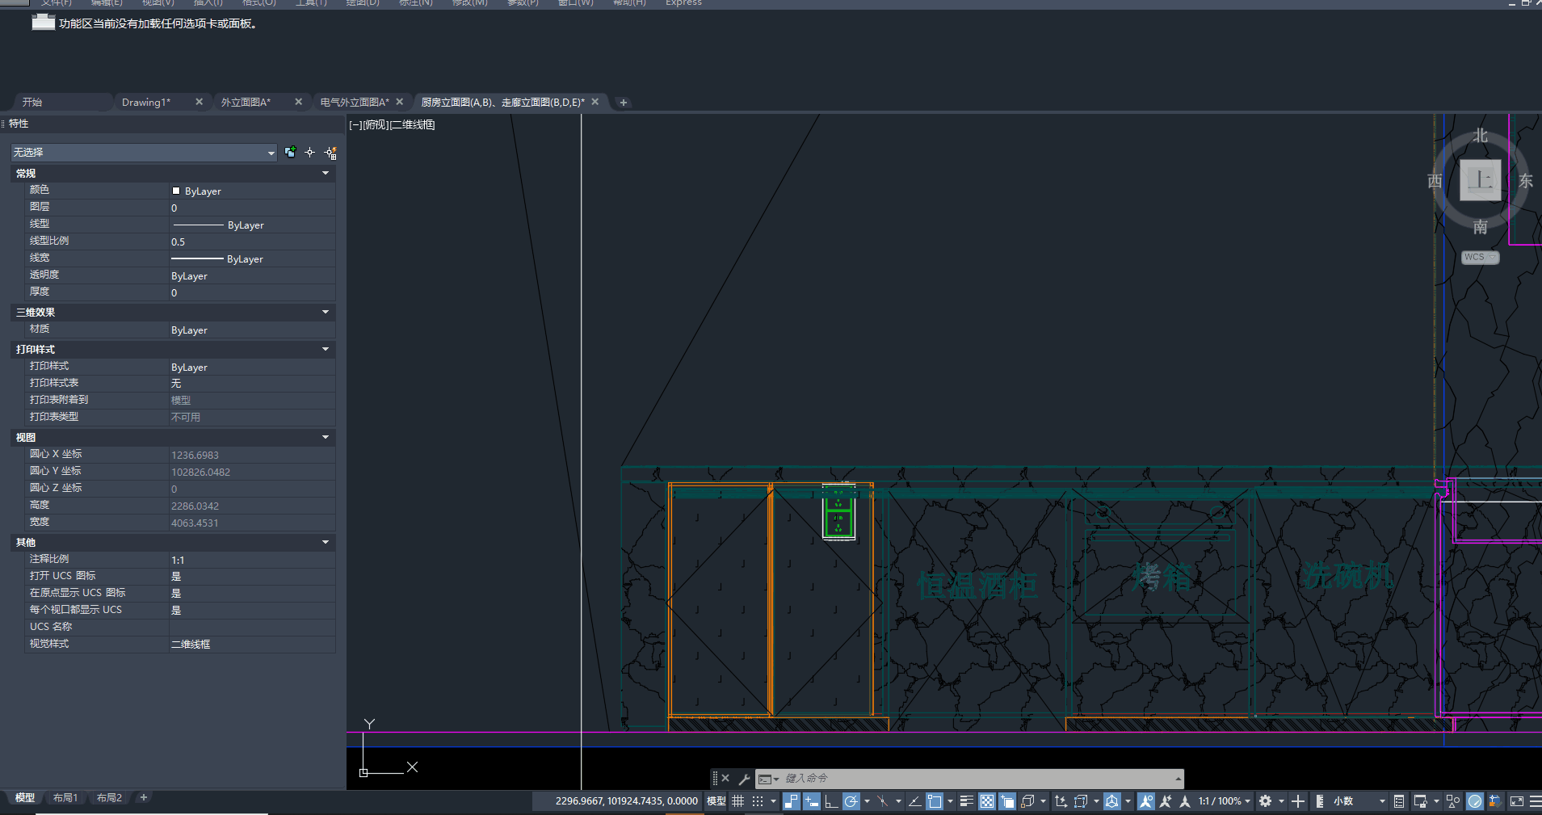This screenshot has height=815, width=1542.
Task: Click the Select Objects crosshair icon
Action: [309, 153]
